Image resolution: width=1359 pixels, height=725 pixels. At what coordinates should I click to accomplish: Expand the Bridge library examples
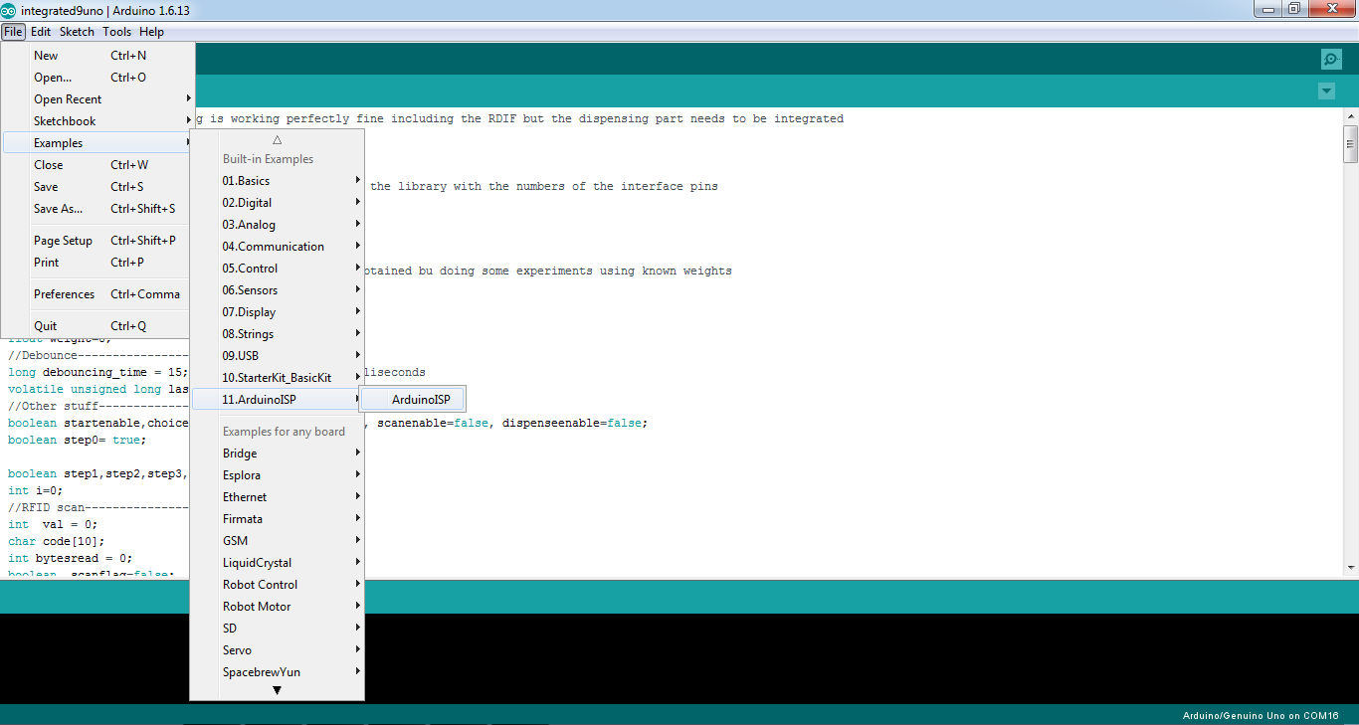pyautogui.click(x=278, y=453)
